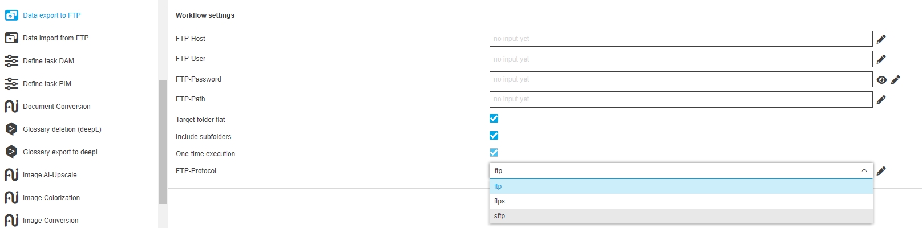Click into the FTP-Host input field

[x=681, y=39]
